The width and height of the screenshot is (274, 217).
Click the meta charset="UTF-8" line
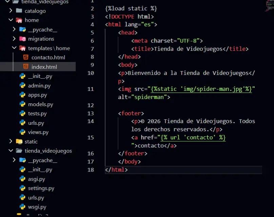click(167, 41)
